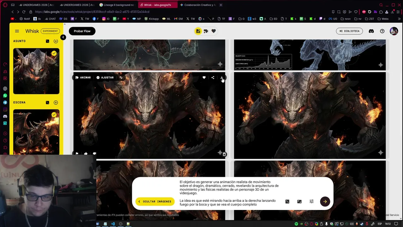This screenshot has width=403, height=227.
Task: Add a new ESCENA image
Action: 56,102
